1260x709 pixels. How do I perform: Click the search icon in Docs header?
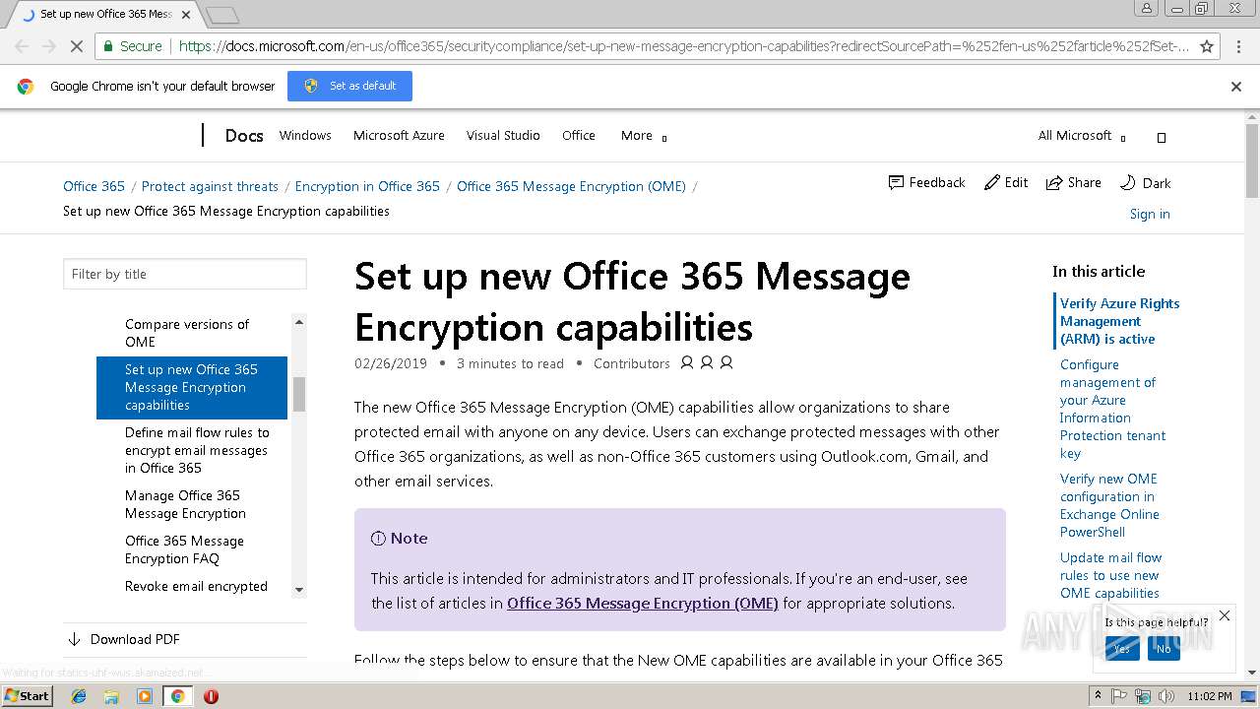click(1162, 137)
